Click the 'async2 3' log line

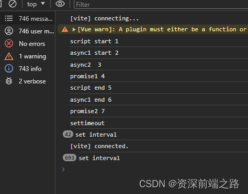(86, 65)
